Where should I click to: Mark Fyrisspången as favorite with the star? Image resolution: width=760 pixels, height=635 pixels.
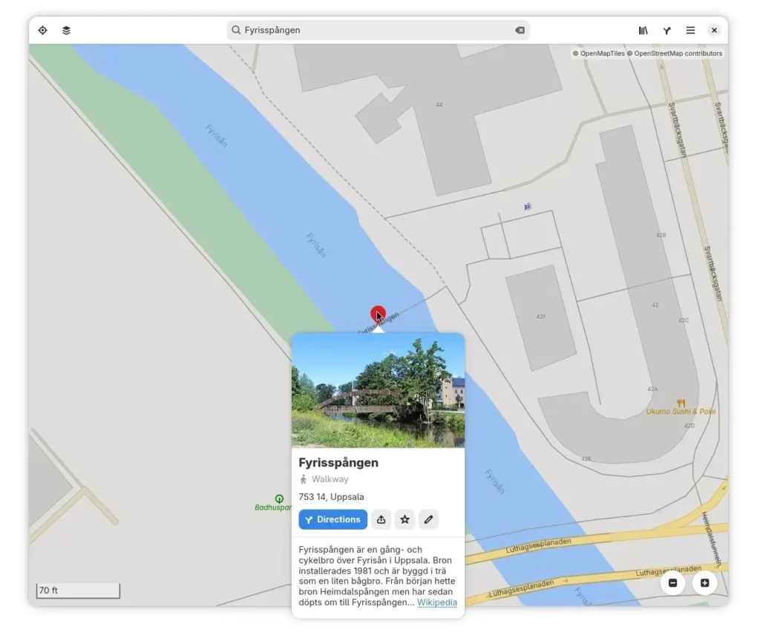click(404, 519)
